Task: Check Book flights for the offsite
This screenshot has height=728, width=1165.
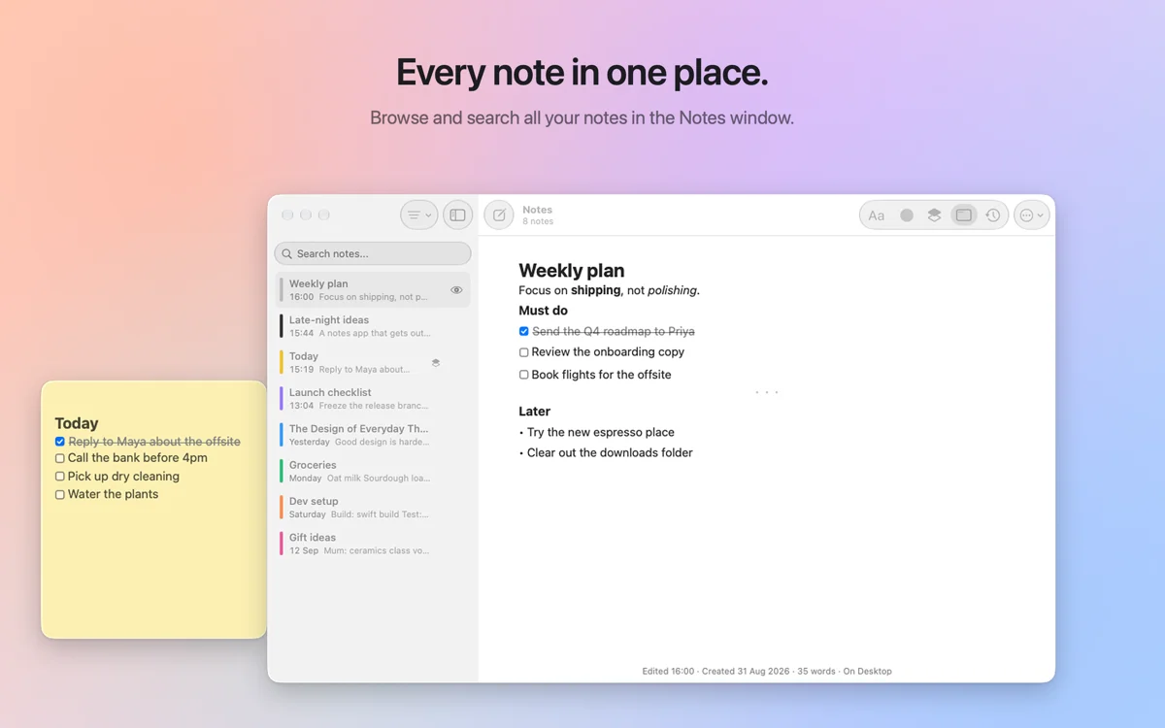Action: pos(524,375)
